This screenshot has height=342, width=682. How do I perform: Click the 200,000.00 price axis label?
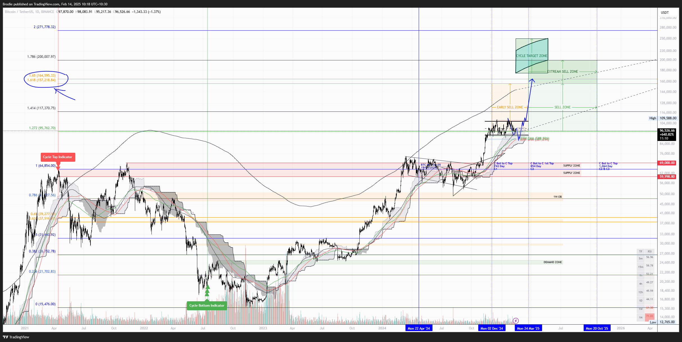[x=667, y=60]
